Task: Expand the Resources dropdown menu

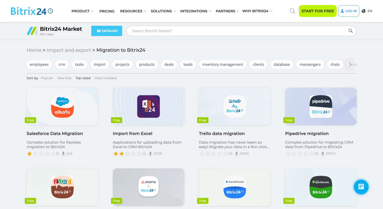Action: click(133, 11)
